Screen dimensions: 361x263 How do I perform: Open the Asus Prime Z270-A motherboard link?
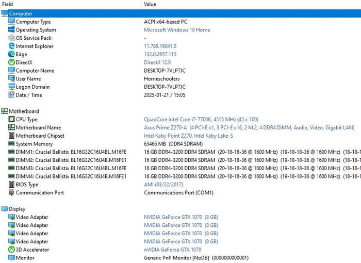point(249,127)
